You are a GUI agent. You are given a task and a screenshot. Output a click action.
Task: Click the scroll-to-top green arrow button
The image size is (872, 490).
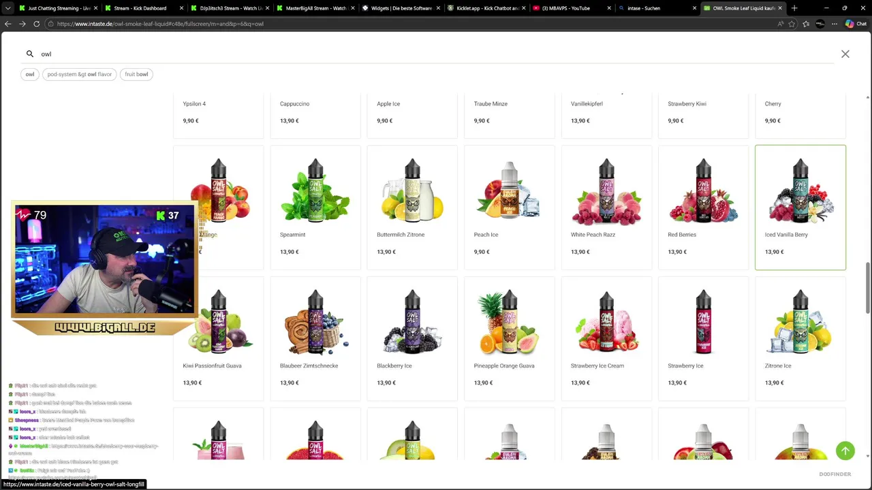click(x=845, y=451)
